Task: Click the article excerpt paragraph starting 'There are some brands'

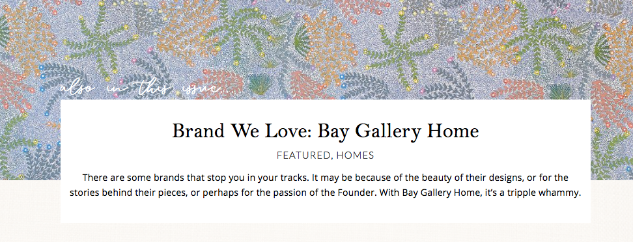Action: (x=326, y=185)
